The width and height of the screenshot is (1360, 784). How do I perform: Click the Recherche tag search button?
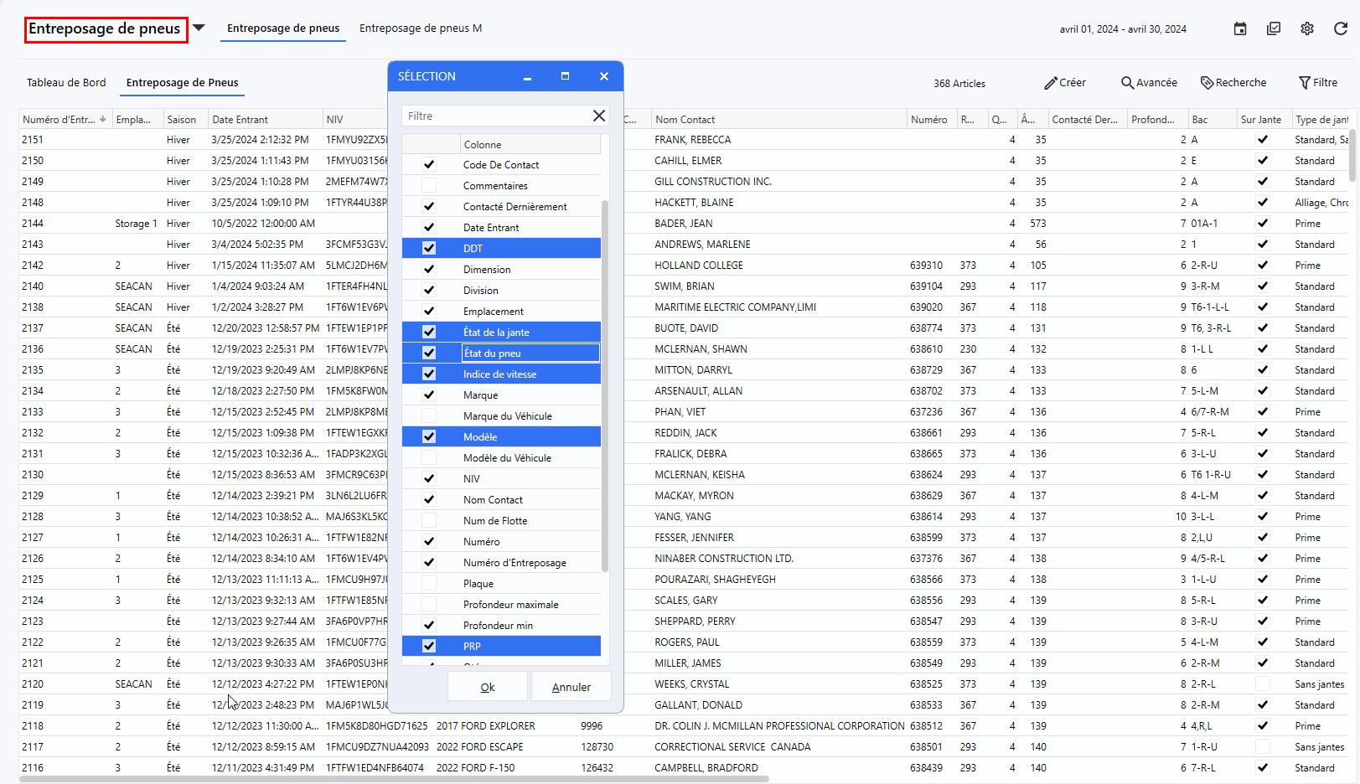click(x=1233, y=83)
